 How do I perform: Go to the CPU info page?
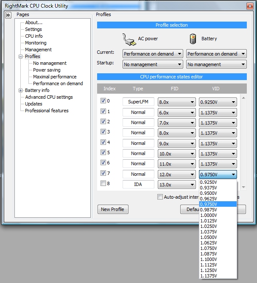pyautogui.click(x=34, y=36)
